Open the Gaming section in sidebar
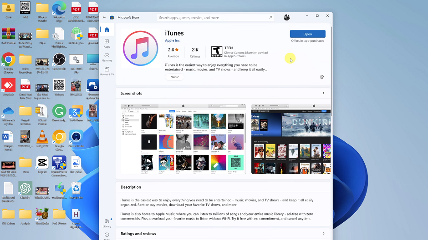This screenshot has width=428, height=240. [107, 57]
